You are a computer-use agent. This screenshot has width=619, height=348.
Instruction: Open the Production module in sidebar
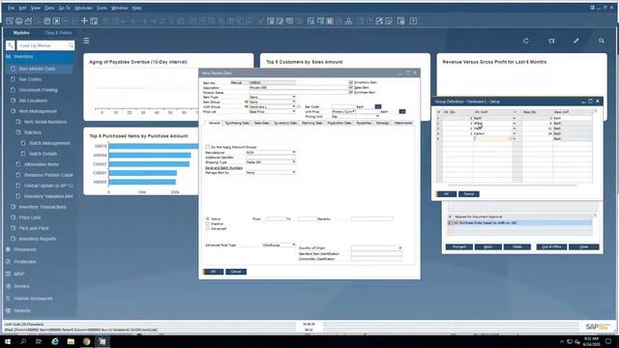point(25,262)
